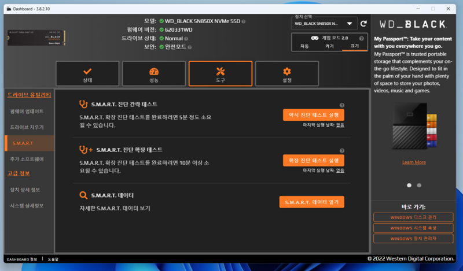Image resolution: width=463 pixels, height=271 pixels.
Task: Select S.M.A.R.T in sidebar
Action: coord(30,143)
